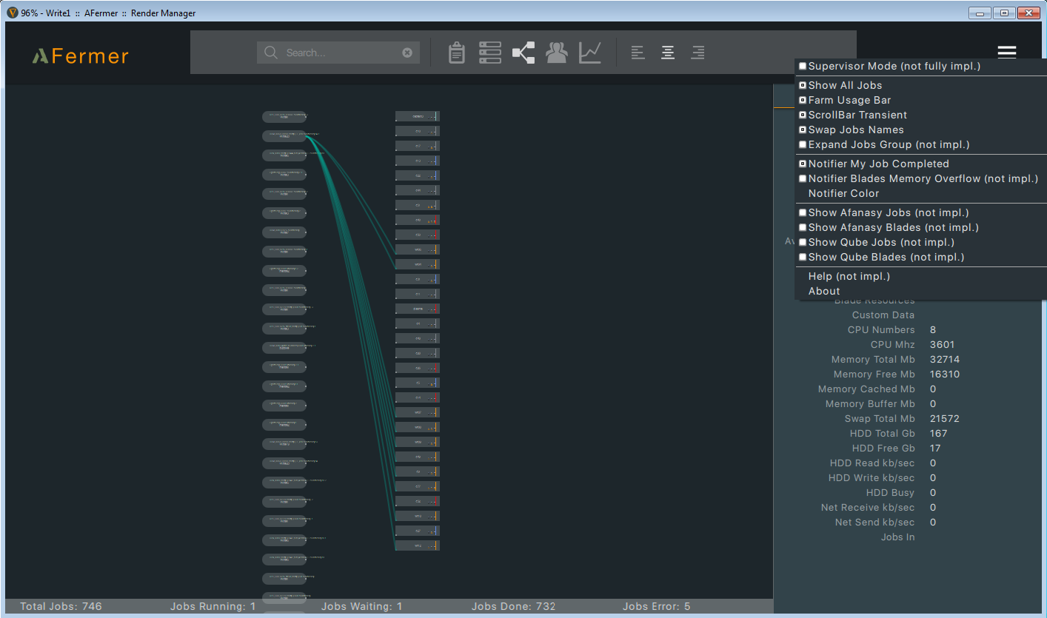Select Memory Free Mb value 16310

click(945, 375)
